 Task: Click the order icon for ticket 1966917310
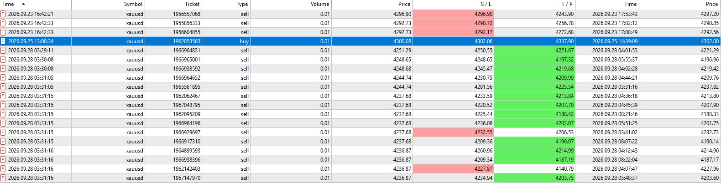coord(3,142)
